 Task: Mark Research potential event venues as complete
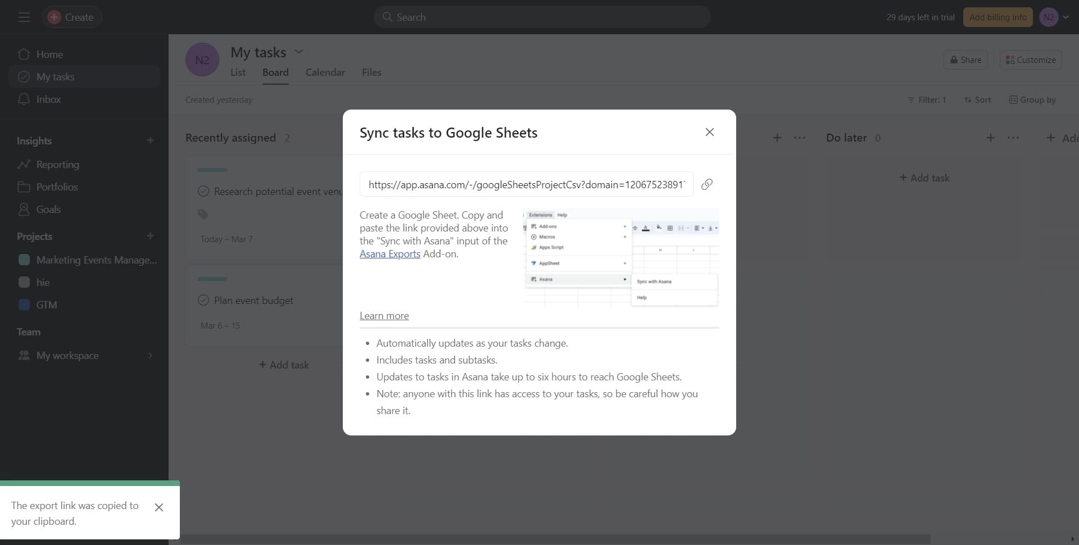pyautogui.click(x=203, y=191)
